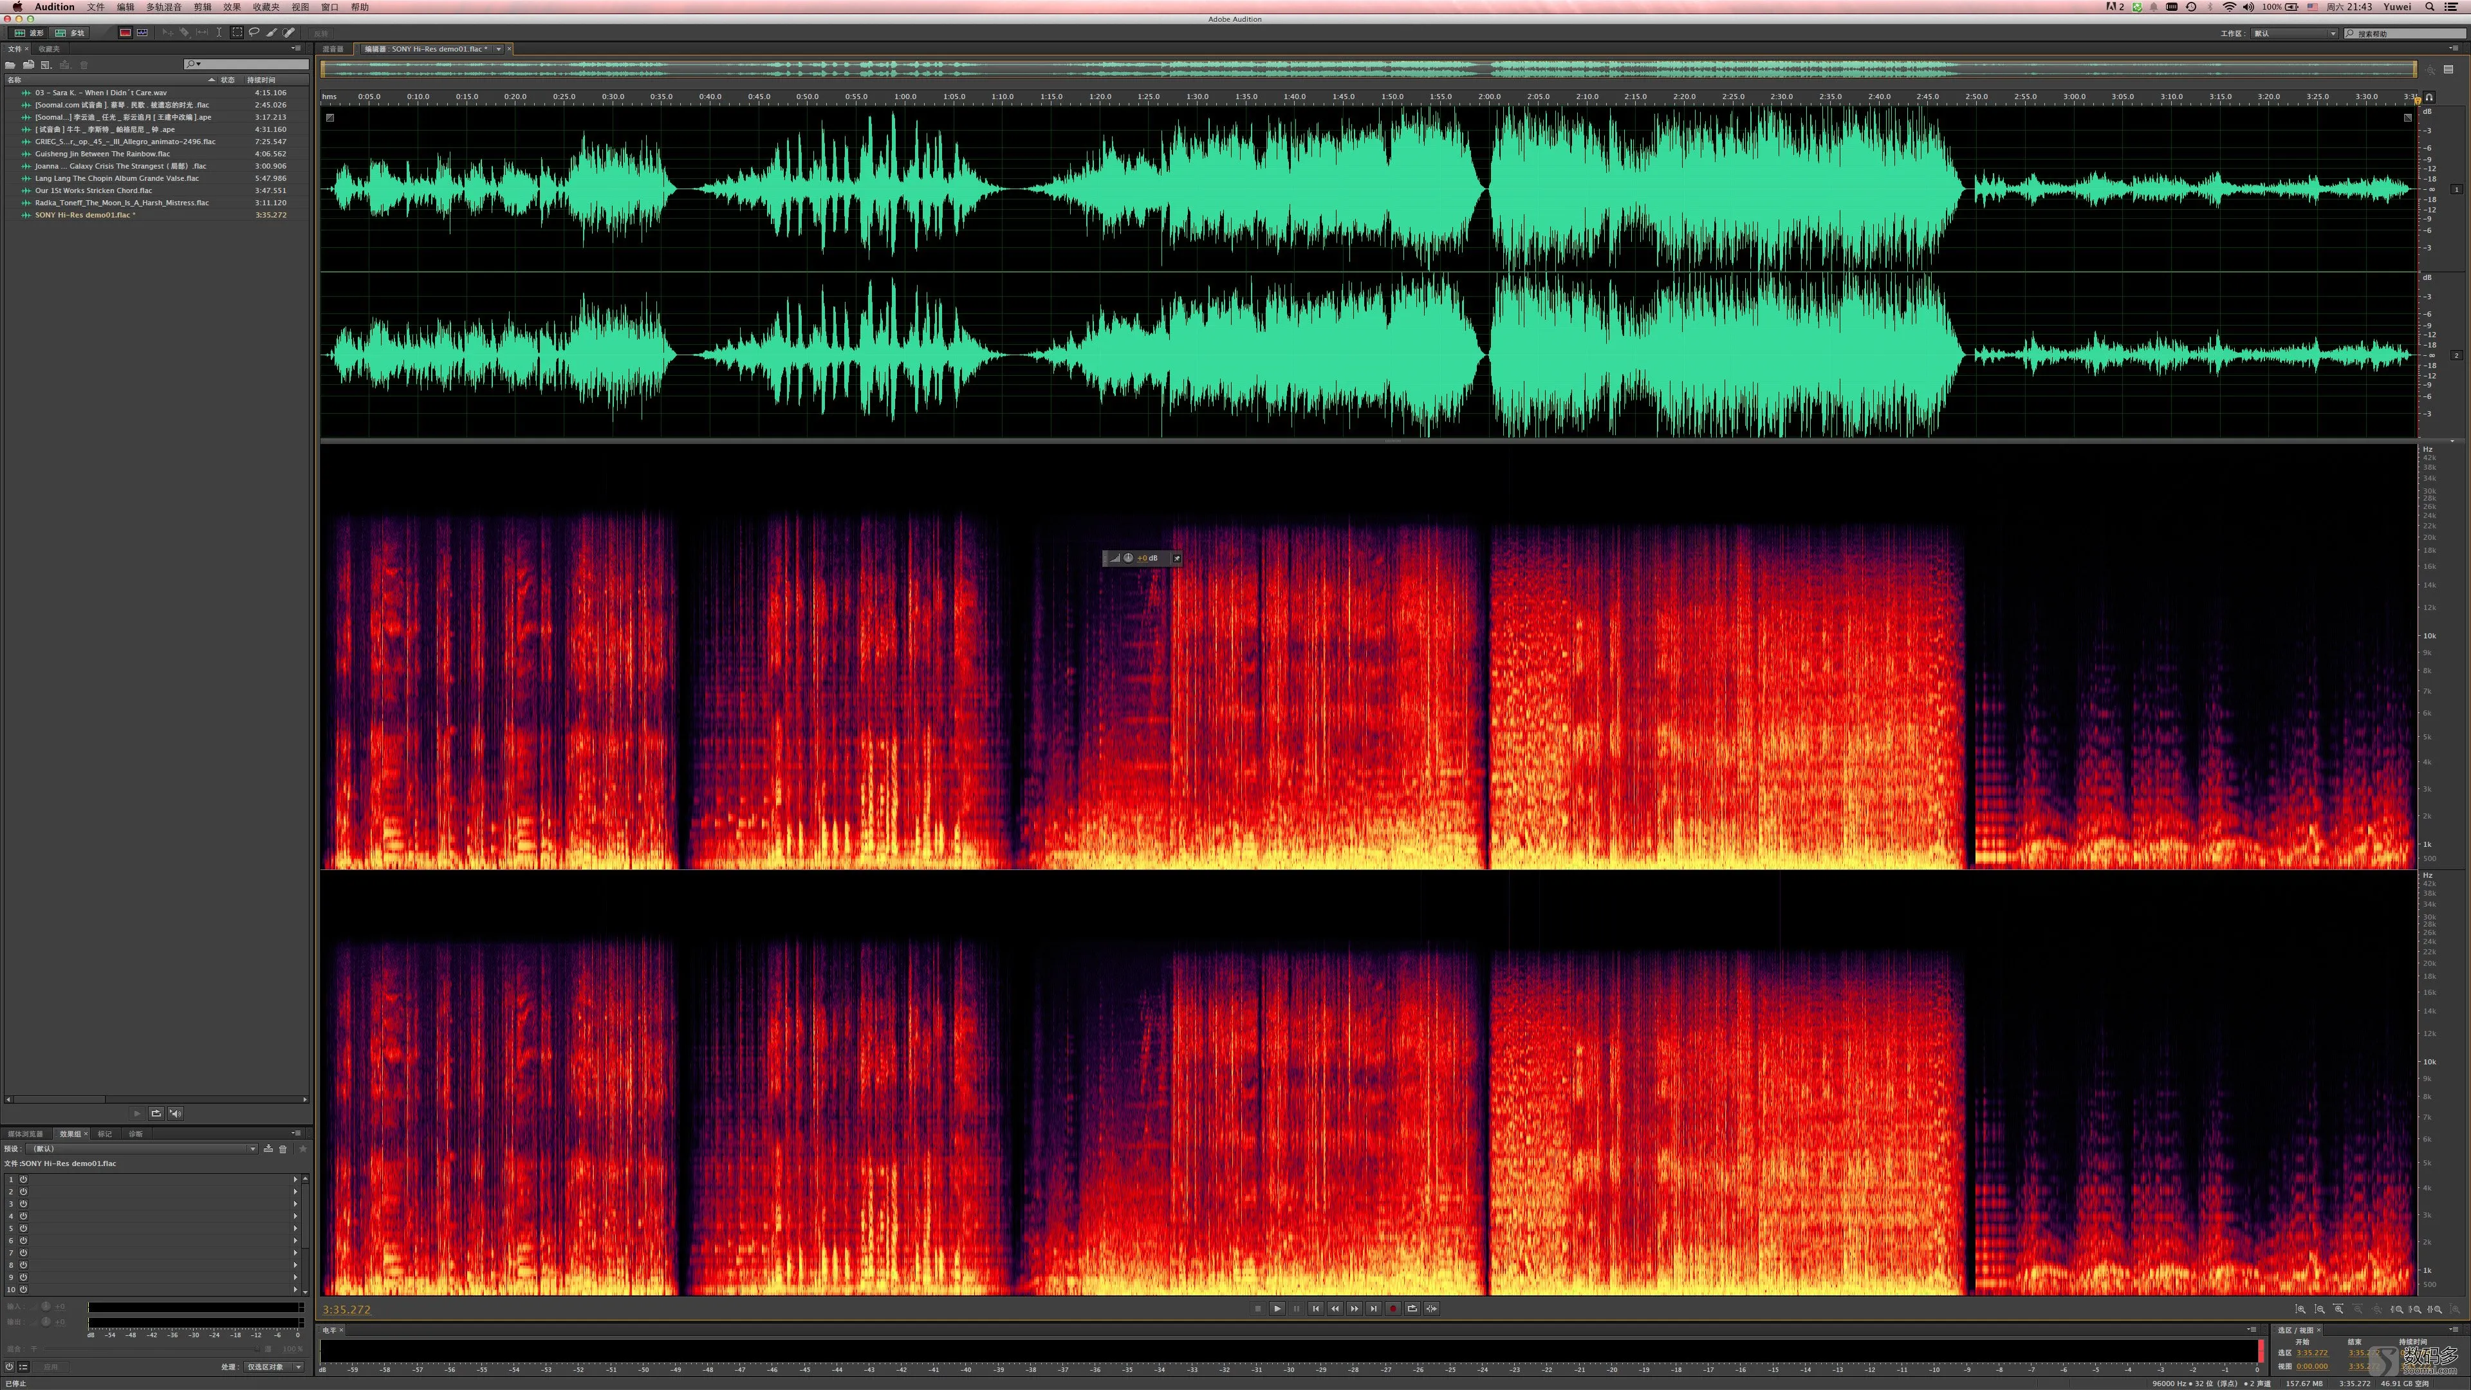This screenshot has width=2471, height=1390.
Task: Toggle left channel 1 enable button
Action: pyautogui.click(x=2457, y=189)
